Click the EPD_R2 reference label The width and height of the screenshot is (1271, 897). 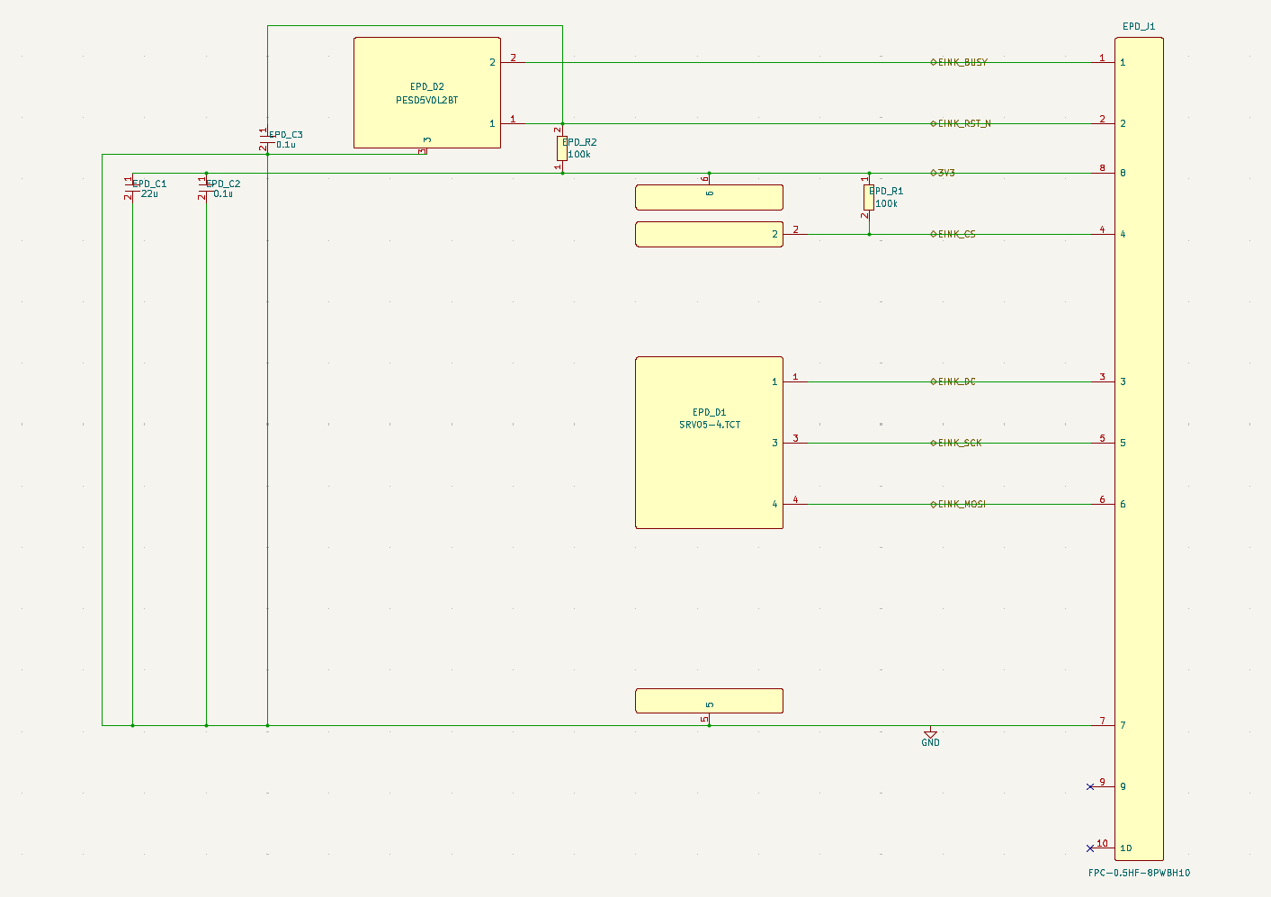[579, 142]
